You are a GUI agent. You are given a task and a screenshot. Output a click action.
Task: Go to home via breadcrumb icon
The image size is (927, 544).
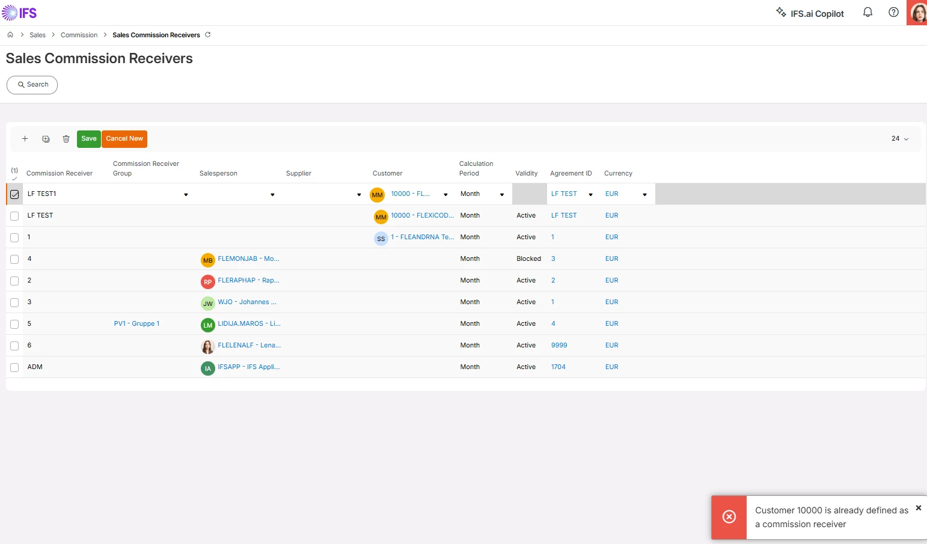pos(10,35)
